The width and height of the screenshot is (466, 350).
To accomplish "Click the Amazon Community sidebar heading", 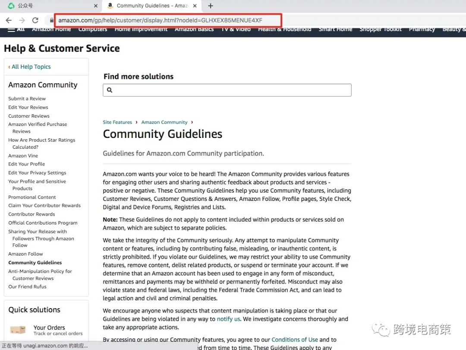I will tap(43, 85).
